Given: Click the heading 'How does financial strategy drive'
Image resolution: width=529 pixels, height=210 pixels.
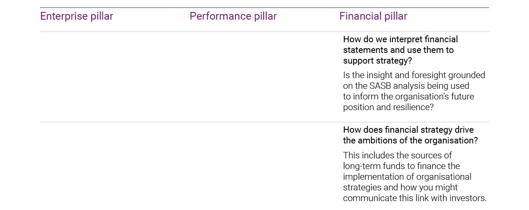Looking at the screenshot, I should coord(408,130).
